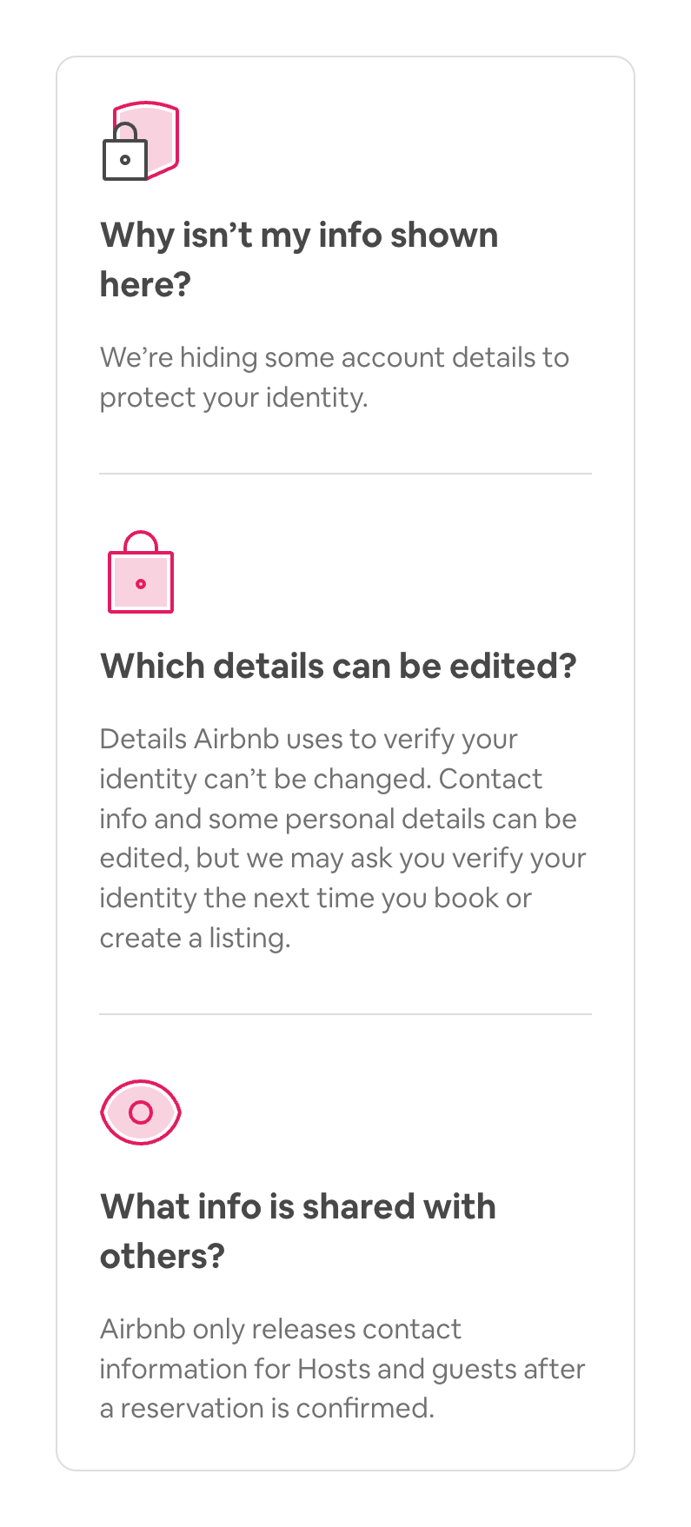
Task: Click the 'We're hiding some account details' text
Action: coord(334,357)
